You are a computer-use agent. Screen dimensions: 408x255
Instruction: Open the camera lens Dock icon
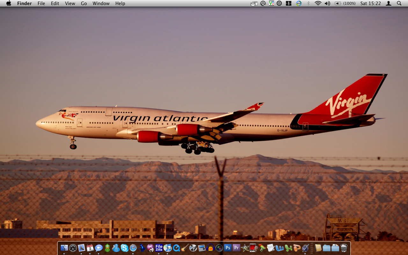coord(219,248)
